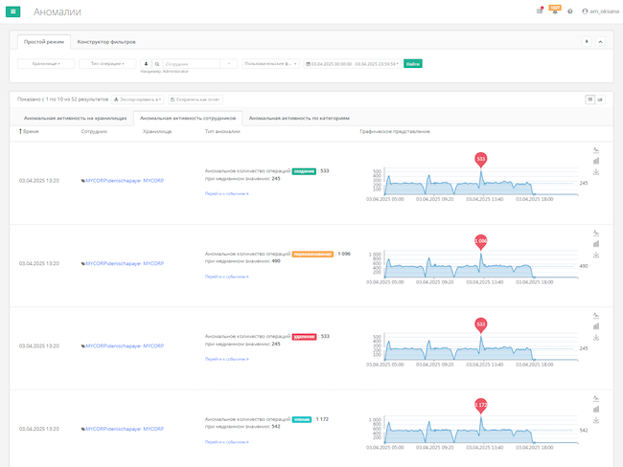Select line chart icon for создание row
The width and height of the screenshot is (623, 467).
click(x=596, y=150)
